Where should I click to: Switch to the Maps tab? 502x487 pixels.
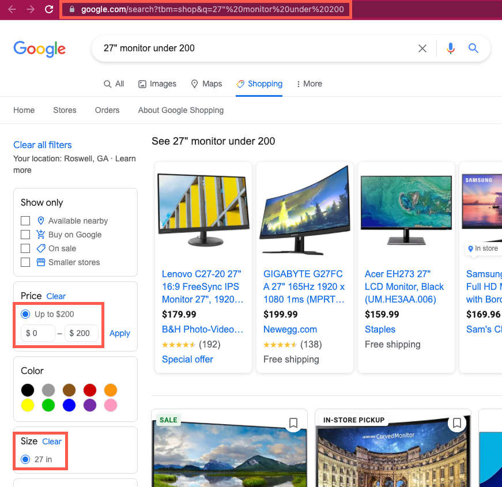[x=206, y=84]
